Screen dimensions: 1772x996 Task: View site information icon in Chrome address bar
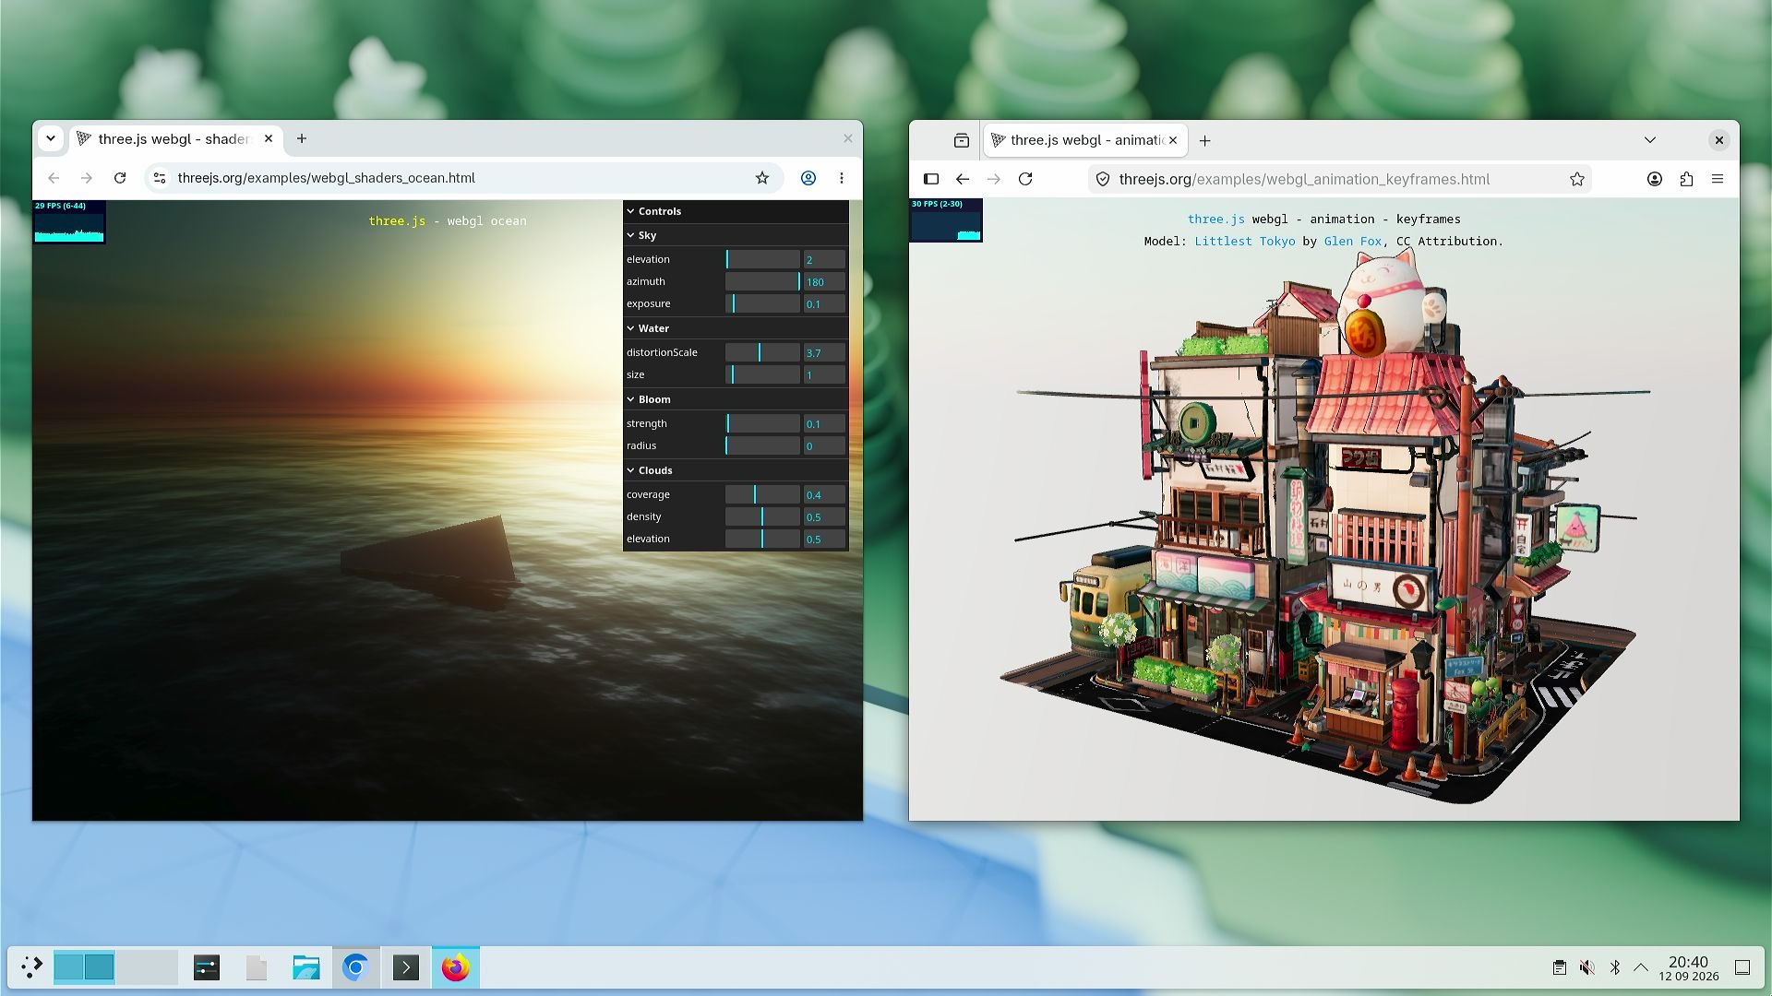pos(160,178)
